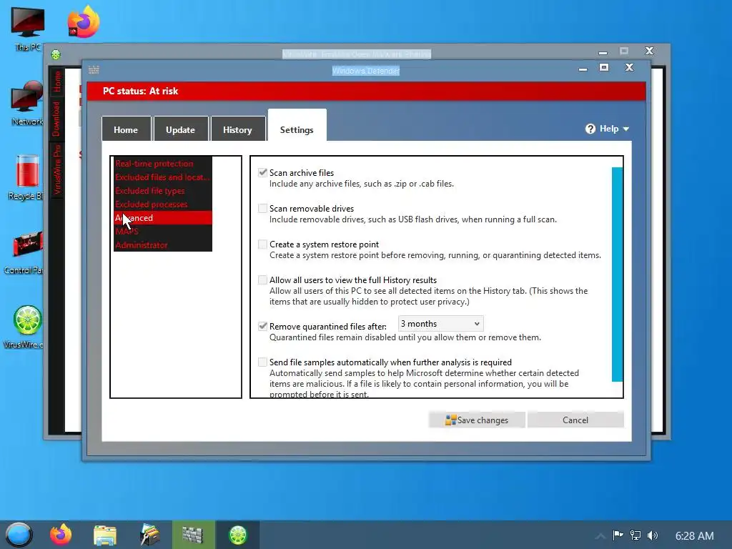Select the Advanced settings item

(163, 217)
